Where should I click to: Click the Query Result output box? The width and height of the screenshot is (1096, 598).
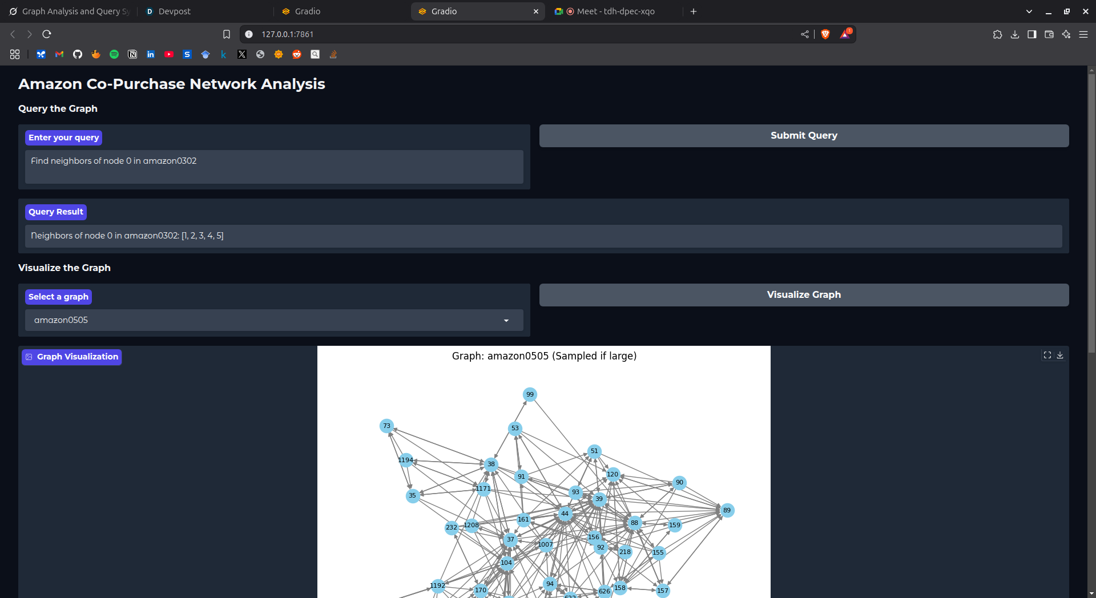tap(543, 236)
